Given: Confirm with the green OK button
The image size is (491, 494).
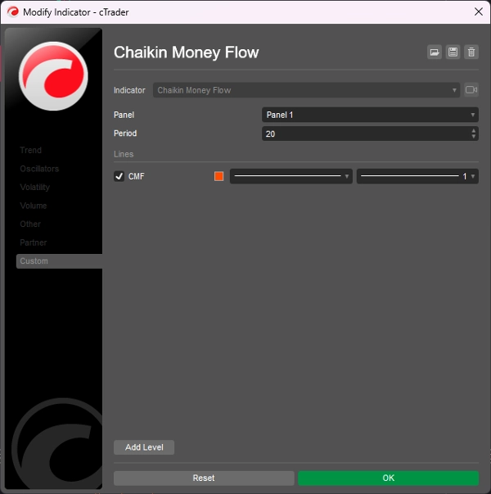Looking at the screenshot, I should click(389, 478).
